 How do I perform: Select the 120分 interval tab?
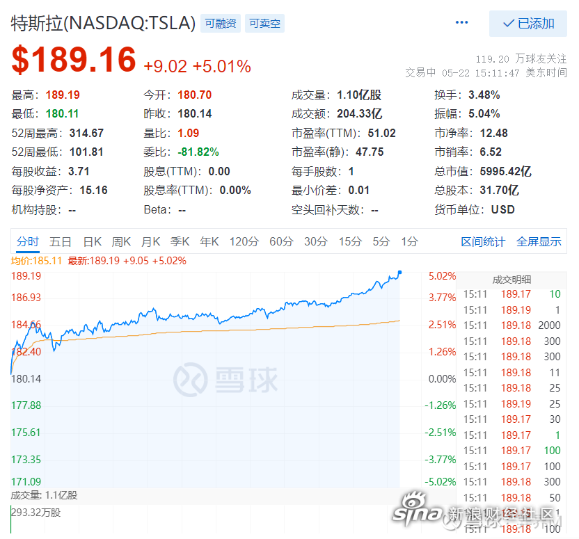click(x=244, y=241)
